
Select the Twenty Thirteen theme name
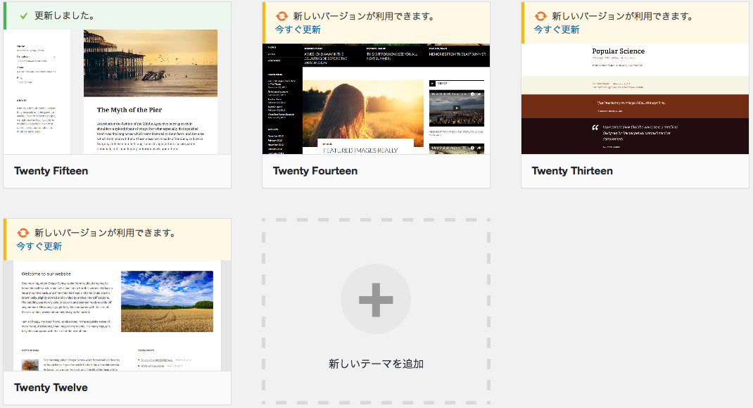(572, 171)
